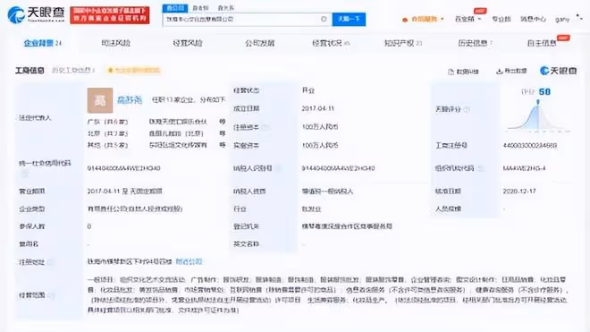Open the 天眼评分 distribution chart

pos(538,117)
